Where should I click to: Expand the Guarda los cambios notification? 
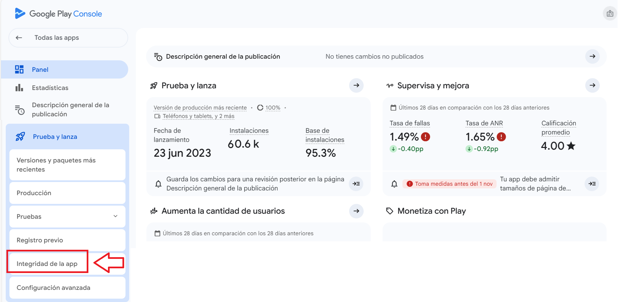[356, 184]
